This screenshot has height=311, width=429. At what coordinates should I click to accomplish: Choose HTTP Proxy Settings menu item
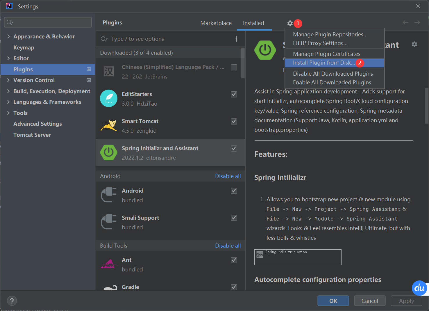(x=335, y=43)
